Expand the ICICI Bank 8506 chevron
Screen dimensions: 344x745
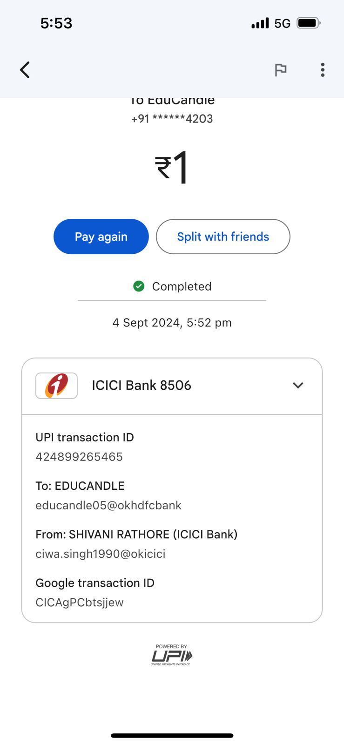pyautogui.click(x=298, y=386)
